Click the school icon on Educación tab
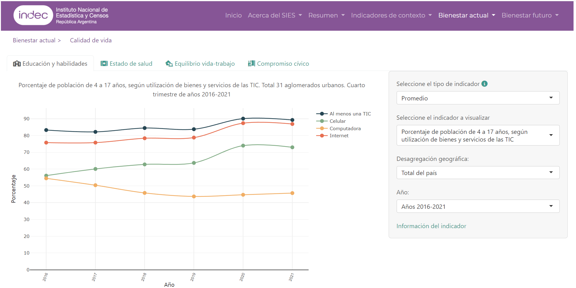The image size is (576, 288). pos(17,64)
